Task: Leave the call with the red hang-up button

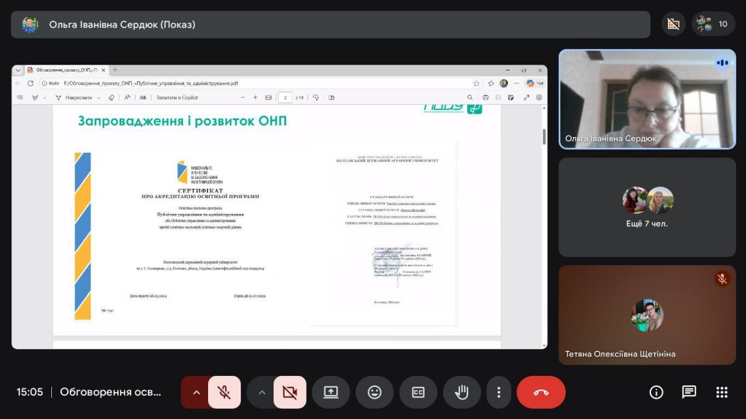Action: pyautogui.click(x=541, y=392)
